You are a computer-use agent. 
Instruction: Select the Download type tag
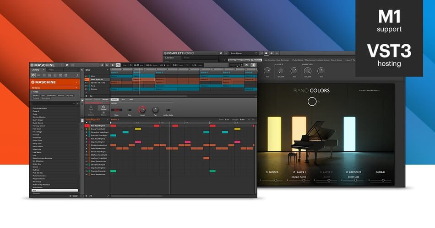pos(51,95)
